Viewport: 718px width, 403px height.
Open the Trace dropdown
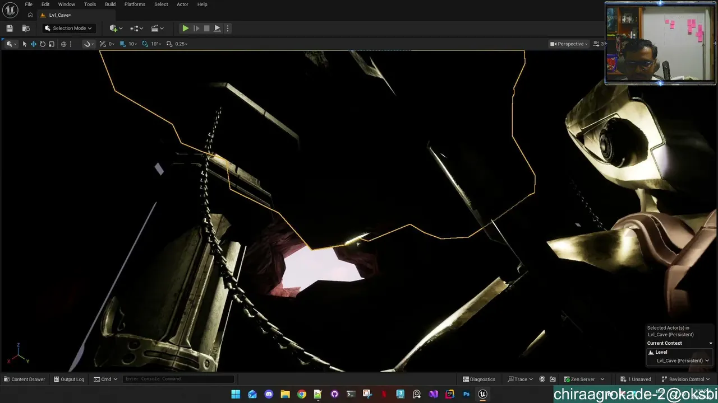[520, 379]
